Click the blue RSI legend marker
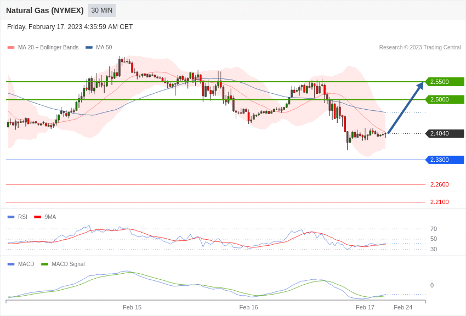The image size is (466, 316). [x=11, y=217]
